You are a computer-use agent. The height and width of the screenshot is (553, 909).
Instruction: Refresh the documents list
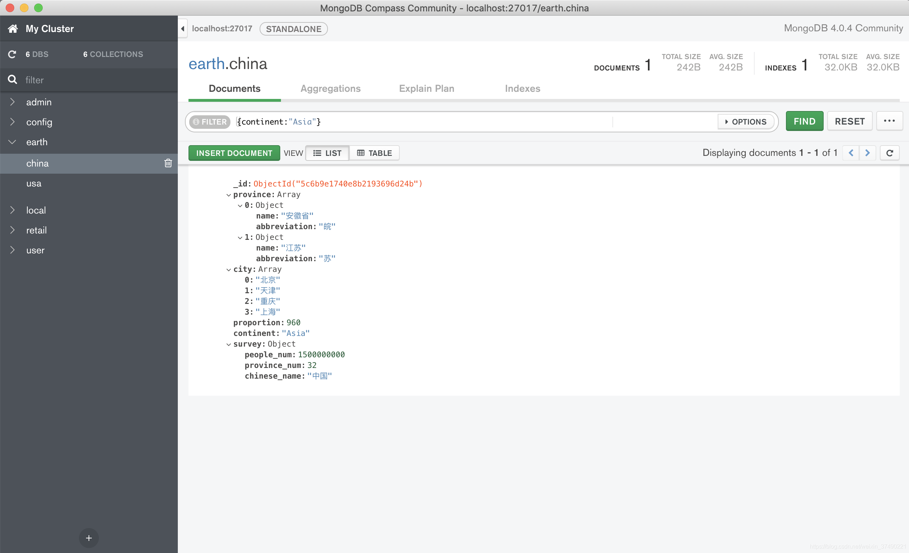[x=889, y=153]
